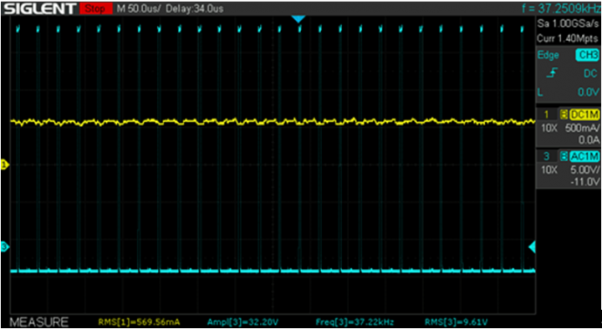This screenshot has height=329, width=602.
Task: Click the red Stop run-state indicator
Action: click(95, 8)
